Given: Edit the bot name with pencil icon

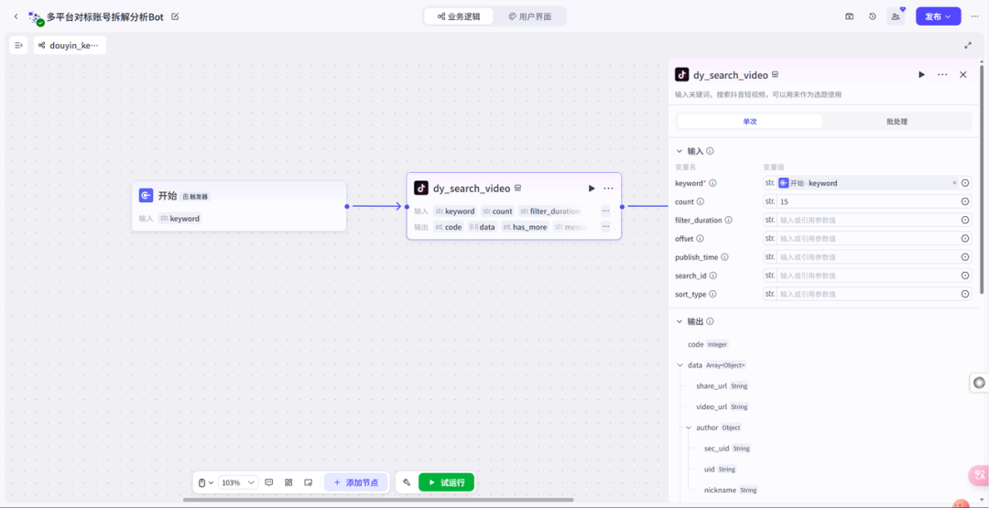Looking at the screenshot, I should click(x=175, y=16).
